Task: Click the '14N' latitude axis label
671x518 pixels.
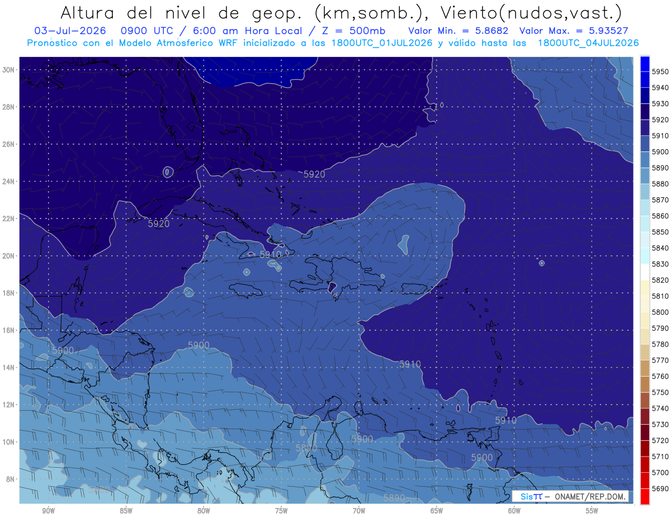Action: pos(8,368)
